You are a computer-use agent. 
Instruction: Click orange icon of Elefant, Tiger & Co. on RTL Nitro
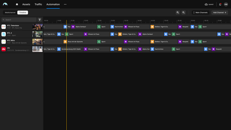152,42
